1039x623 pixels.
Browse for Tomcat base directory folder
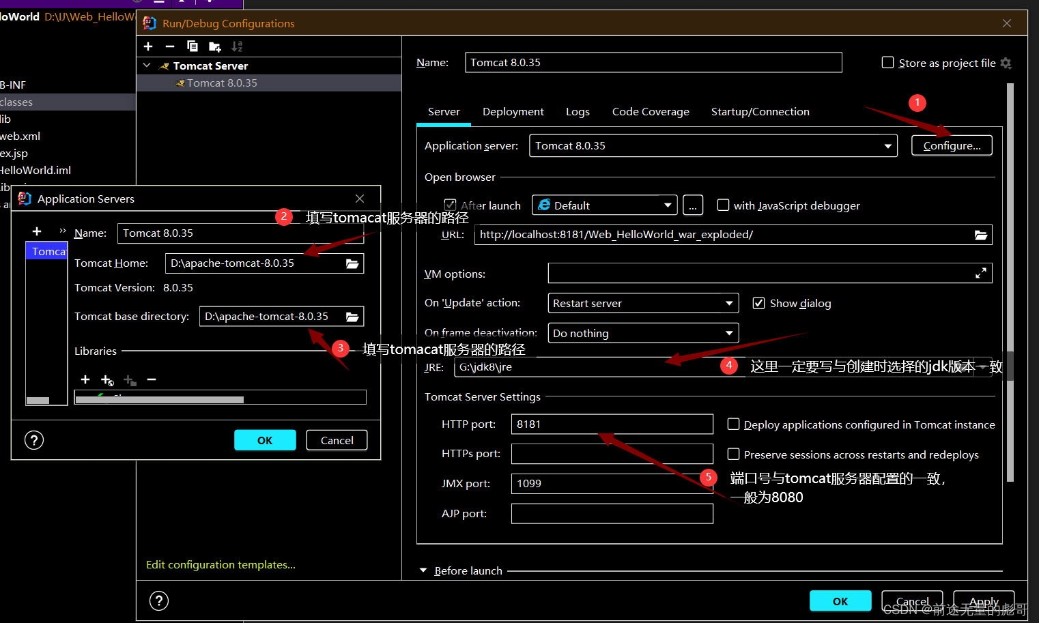point(352,317)
